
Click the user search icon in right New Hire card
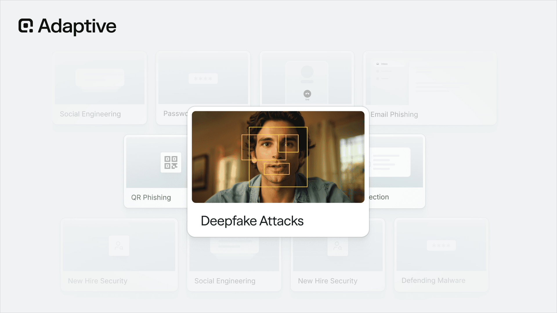pos(338,246)
